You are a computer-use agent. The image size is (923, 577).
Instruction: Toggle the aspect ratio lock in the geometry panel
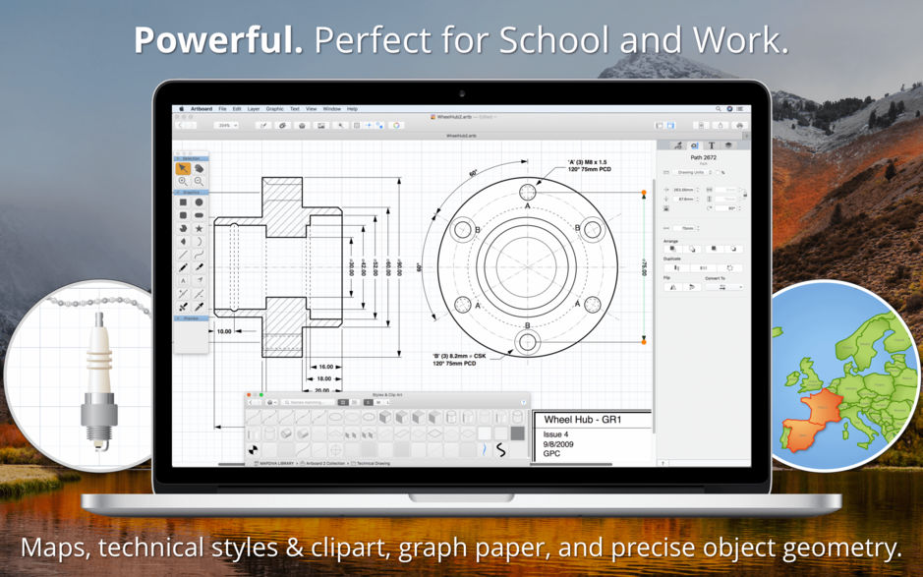744,193
